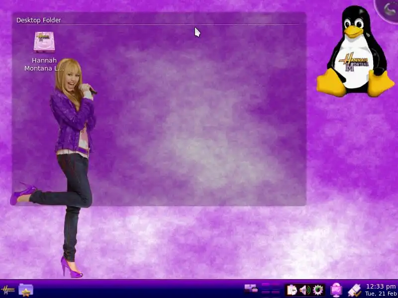
Task: Open the Plasma desktop toolbox in the corner
Action: [x=388, y=9]
